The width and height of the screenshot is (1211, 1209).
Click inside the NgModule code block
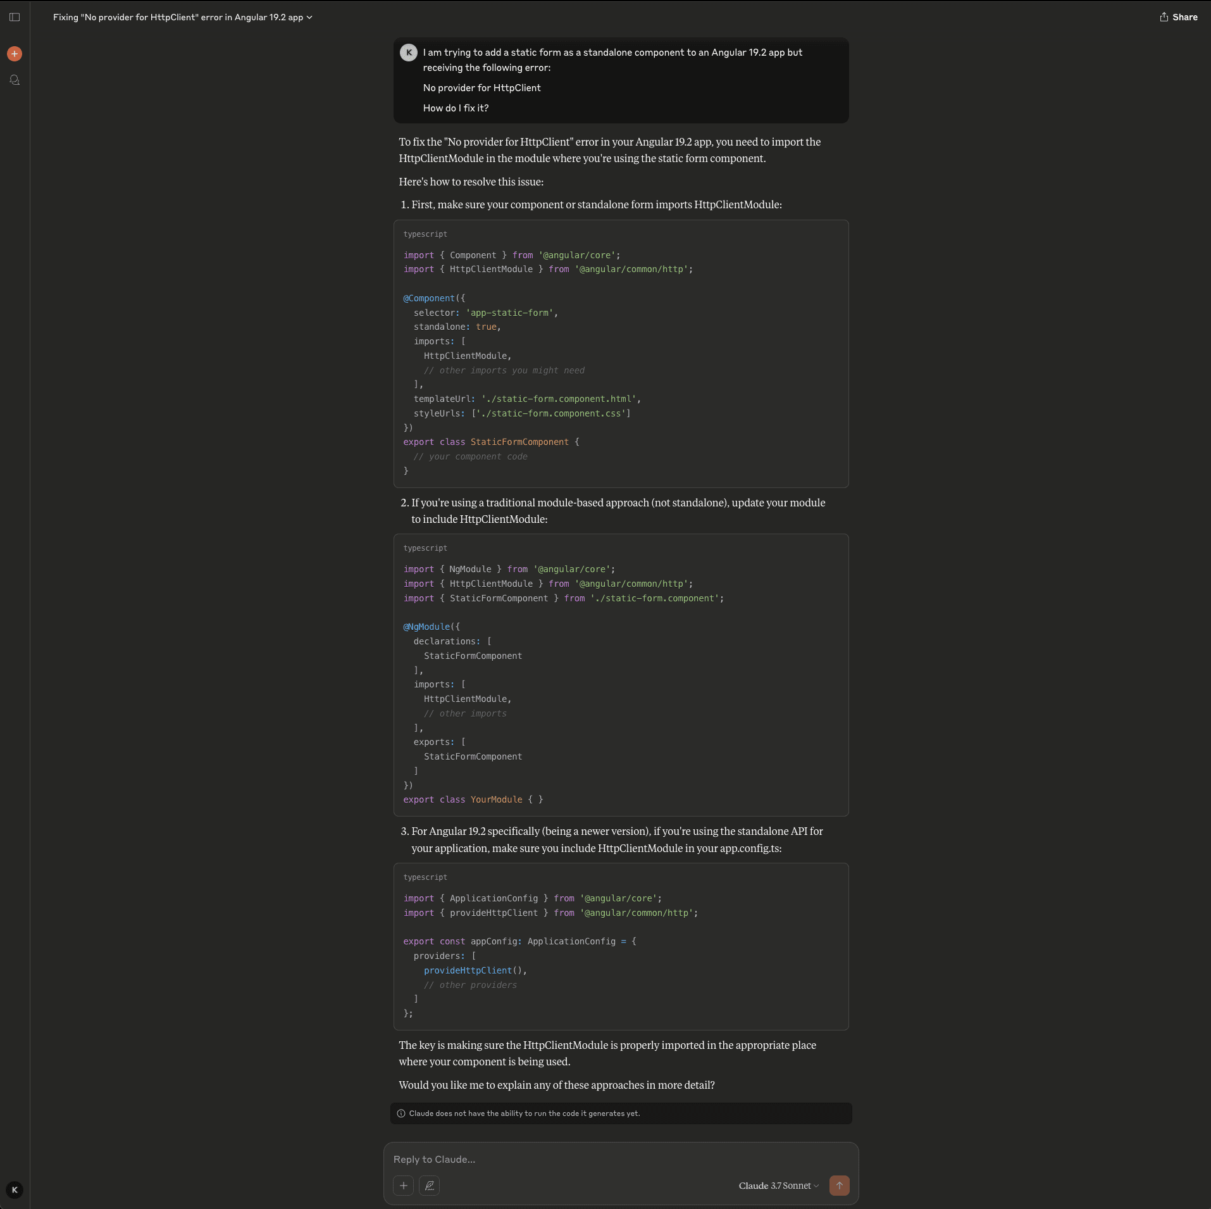621,674
